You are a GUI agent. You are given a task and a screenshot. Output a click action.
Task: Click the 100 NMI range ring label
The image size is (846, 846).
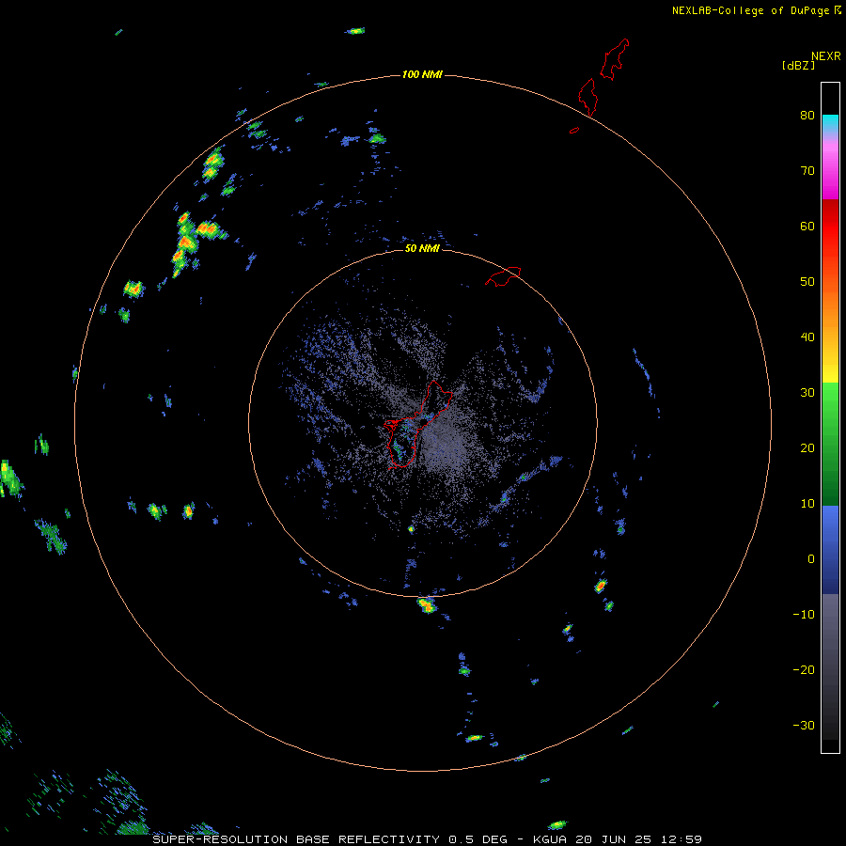click(x=422, y=74)
